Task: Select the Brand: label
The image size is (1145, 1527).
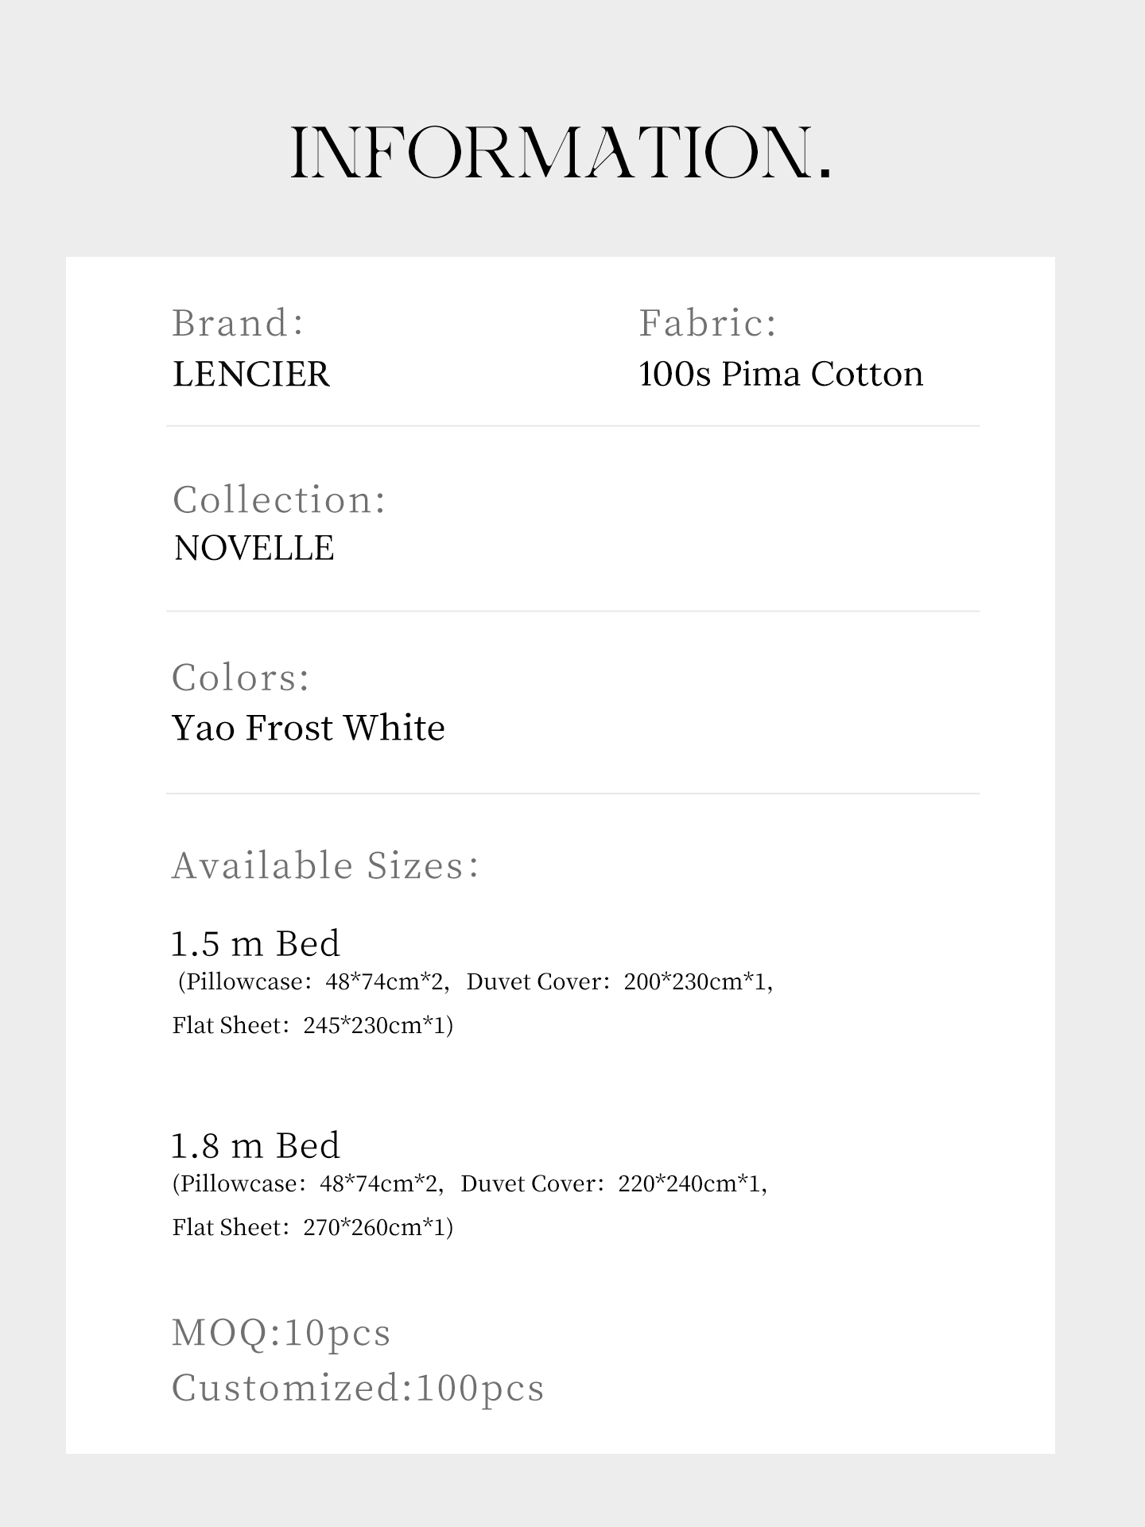Action: click(239, 323)
